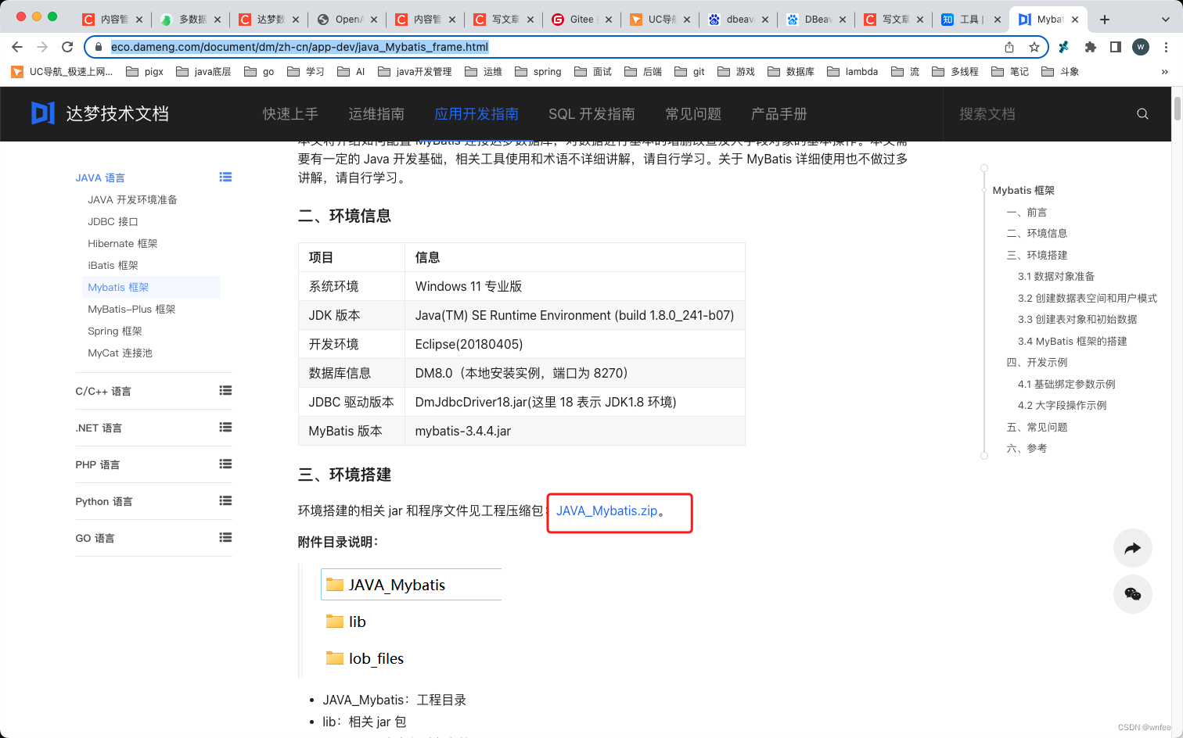Click the 达梦技术文档 logo
Image resolution: width=1183 pixels, height=738 pixels.
100,113
